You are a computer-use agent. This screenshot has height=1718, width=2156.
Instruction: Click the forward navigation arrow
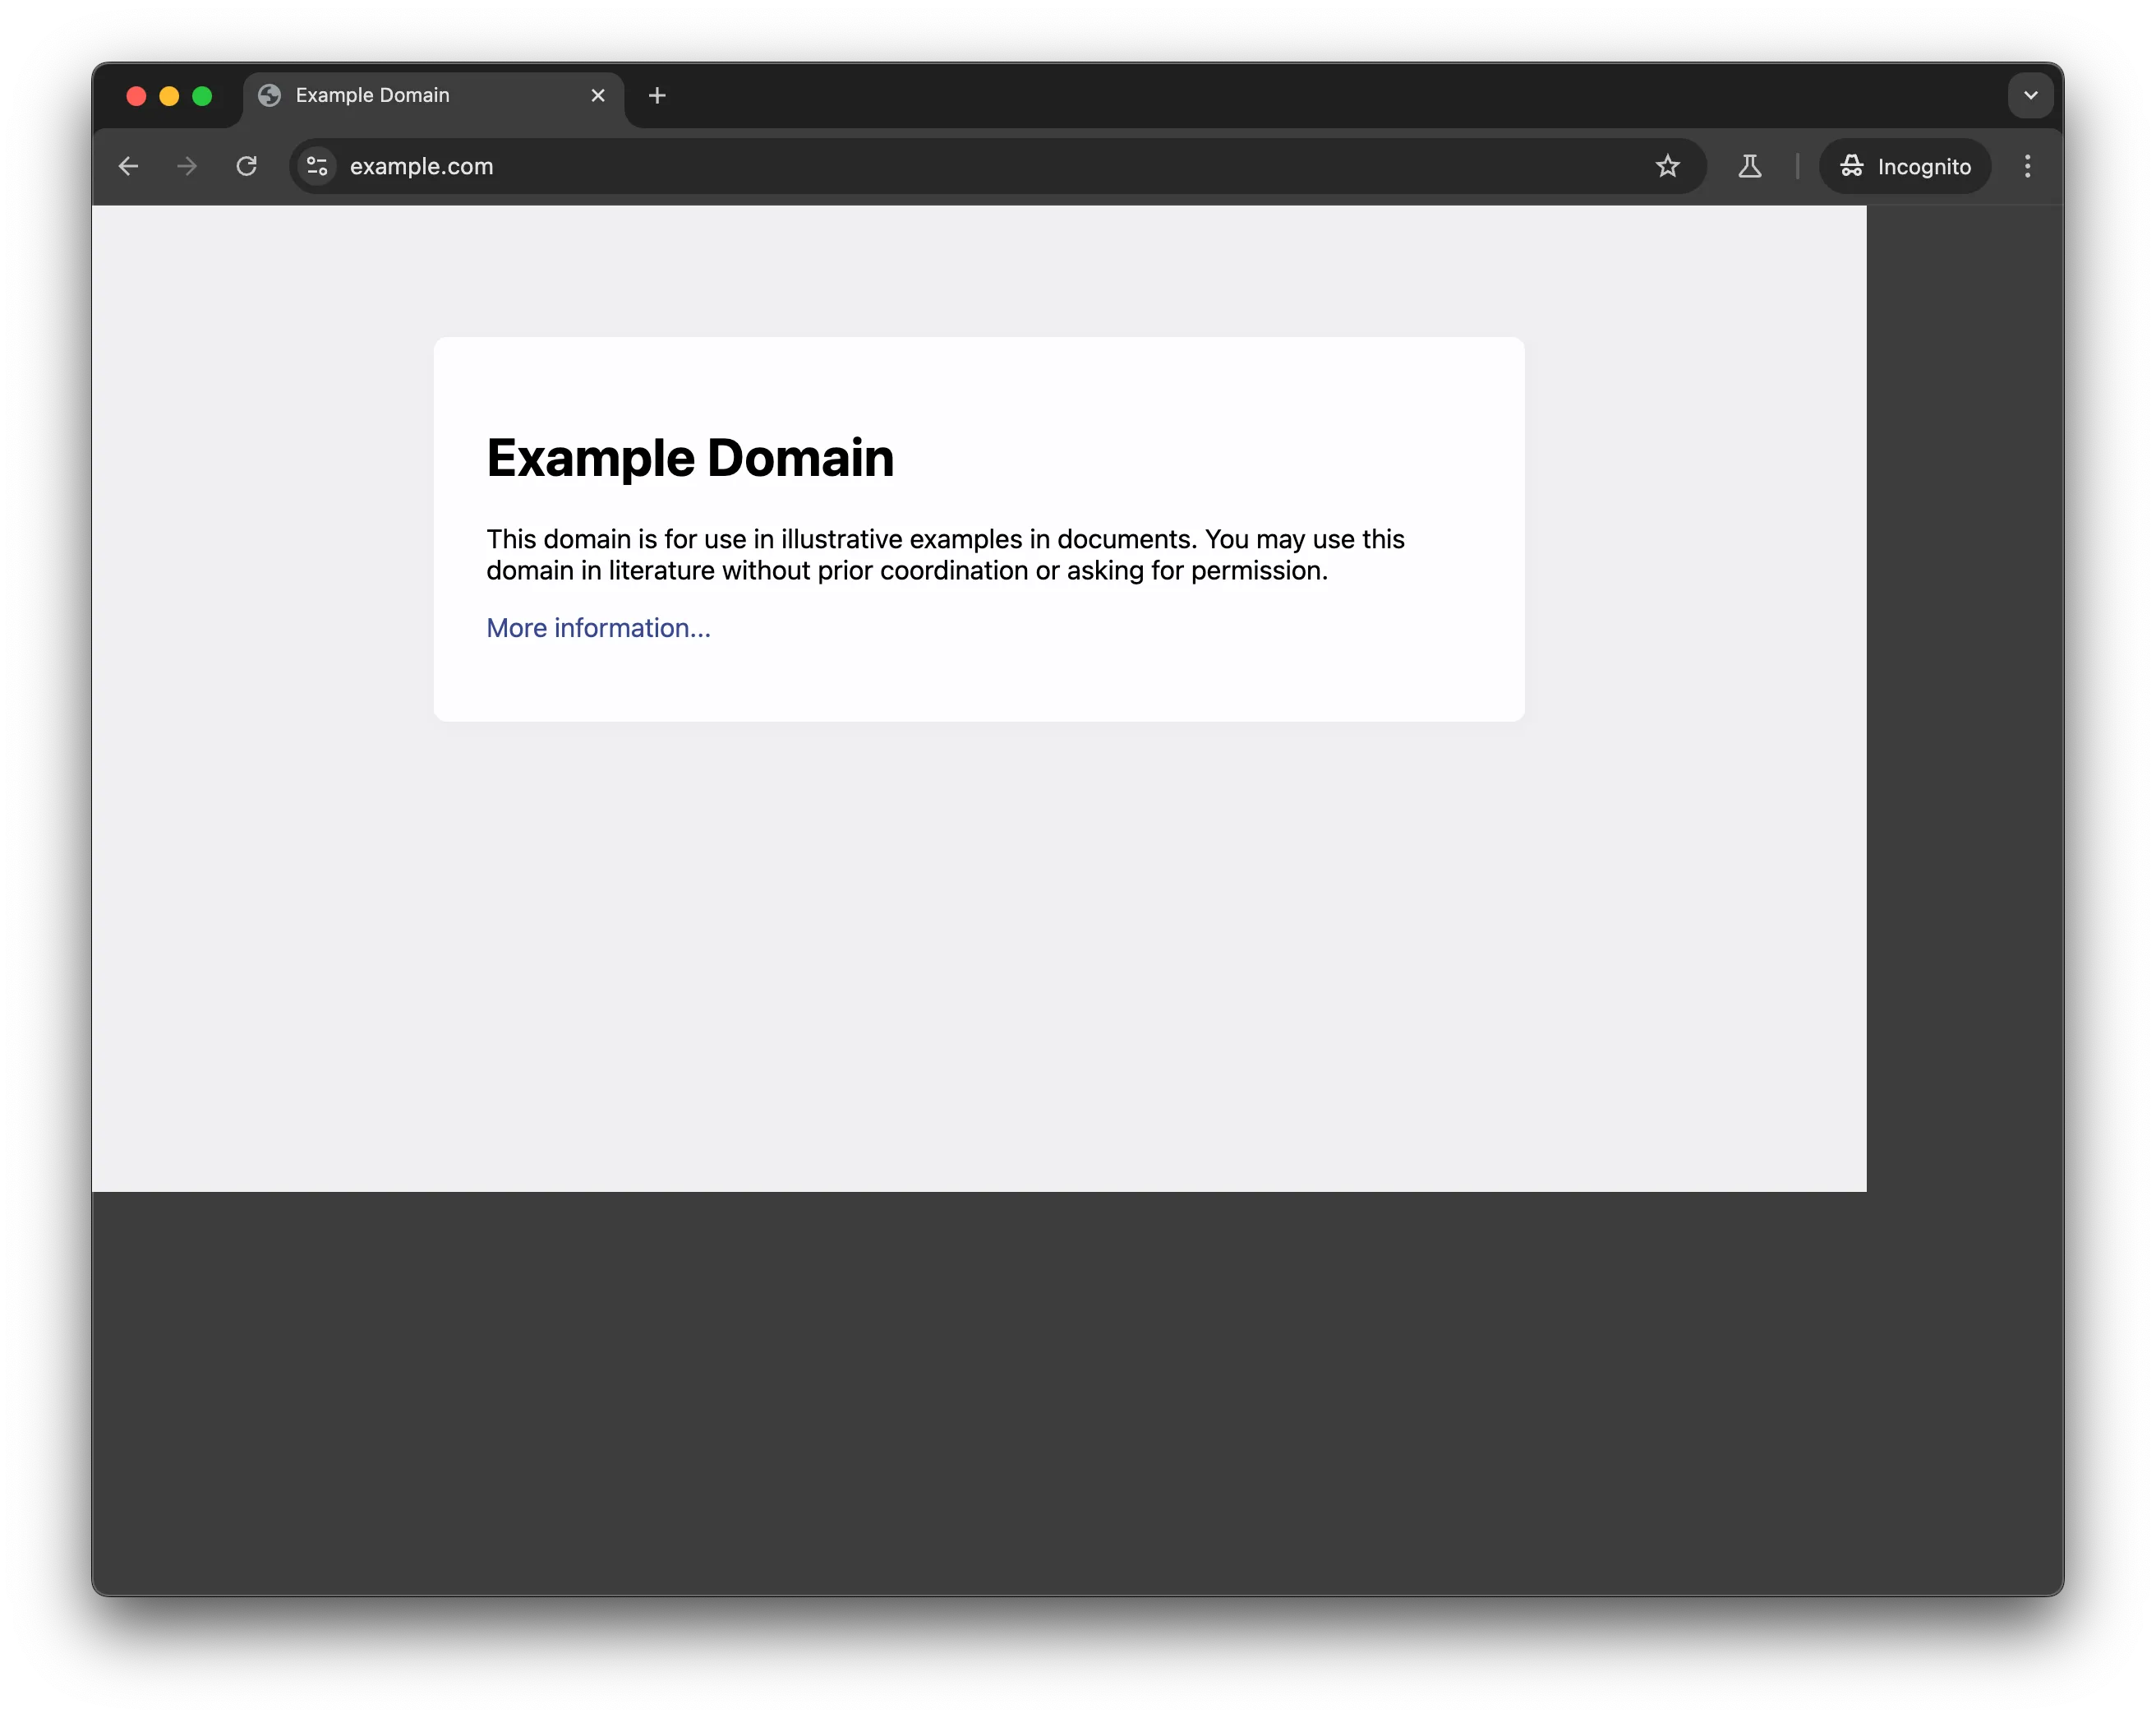(x=187, y=166)
